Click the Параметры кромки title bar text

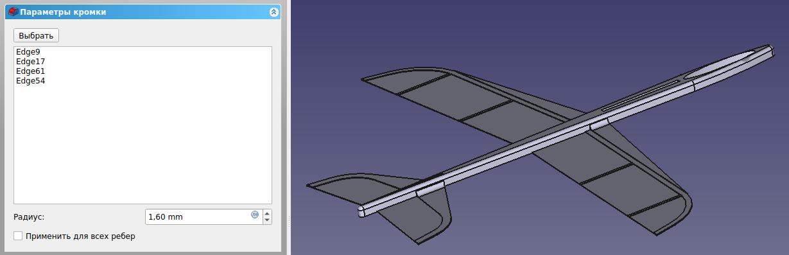(x=63, y=12)
